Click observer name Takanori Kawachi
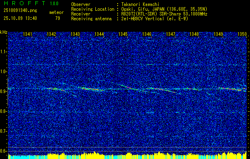This screenshot has width=250, height=159. pos(140,4)
